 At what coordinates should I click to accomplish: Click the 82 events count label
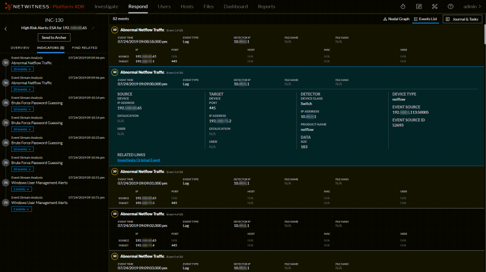(x=121, y=19)
